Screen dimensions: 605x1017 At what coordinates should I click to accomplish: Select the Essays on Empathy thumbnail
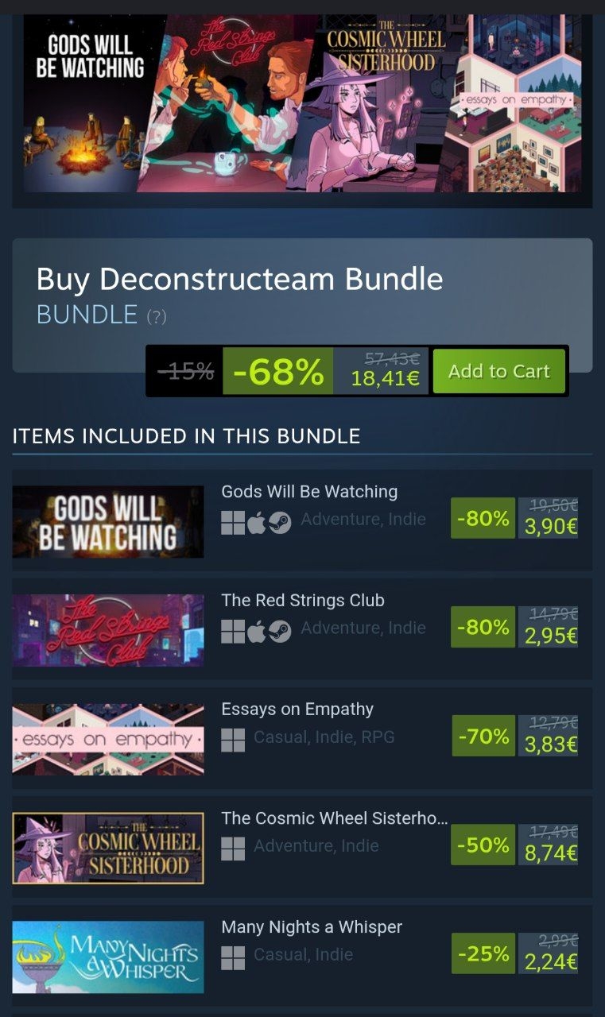click(108, 739)
